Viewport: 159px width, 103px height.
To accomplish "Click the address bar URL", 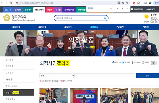I will [x=36, y=3].
